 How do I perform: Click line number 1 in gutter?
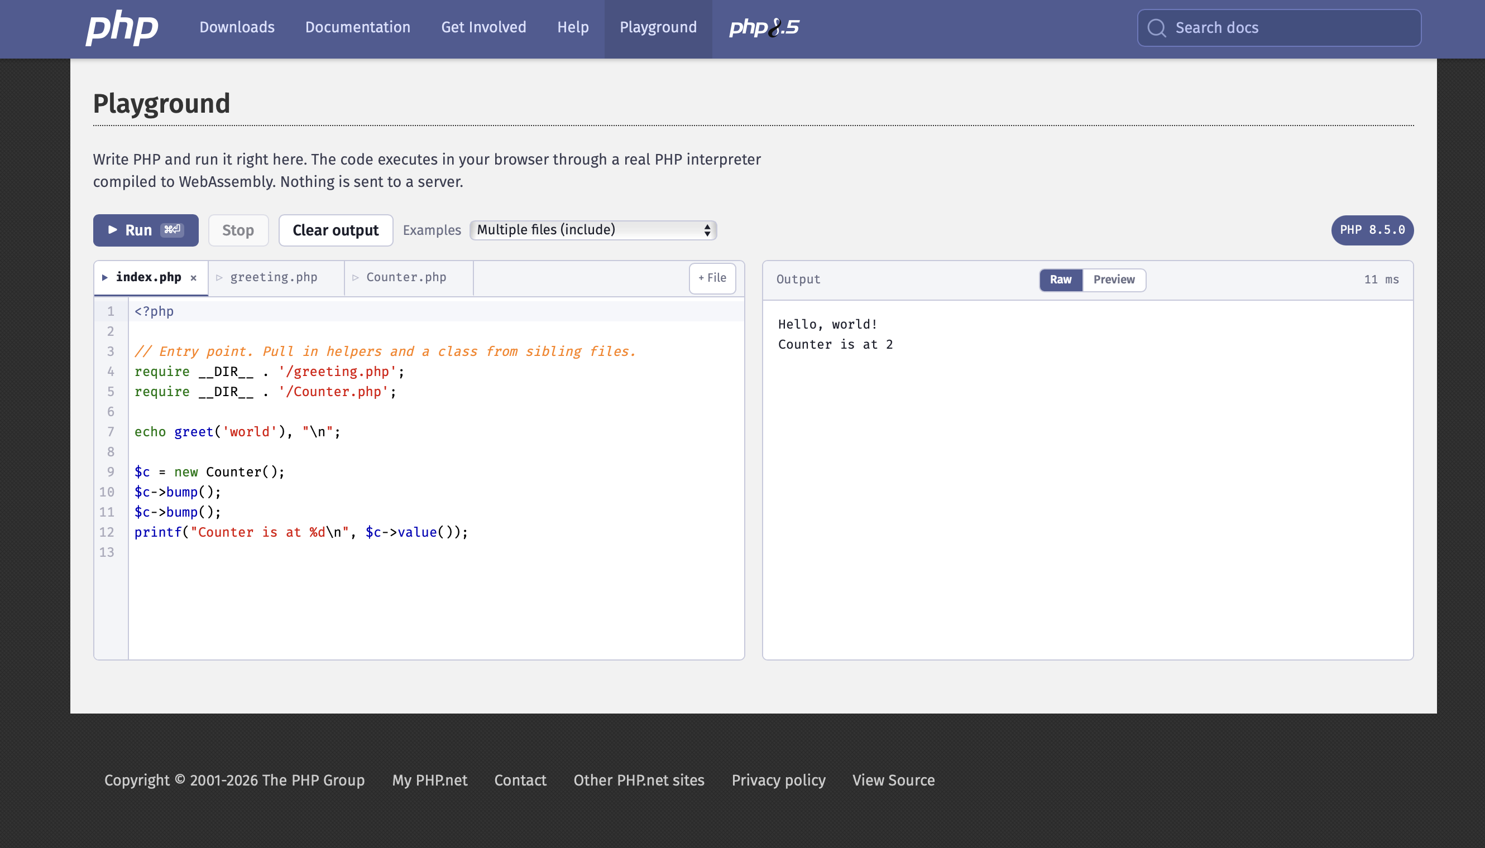(111, 312)
